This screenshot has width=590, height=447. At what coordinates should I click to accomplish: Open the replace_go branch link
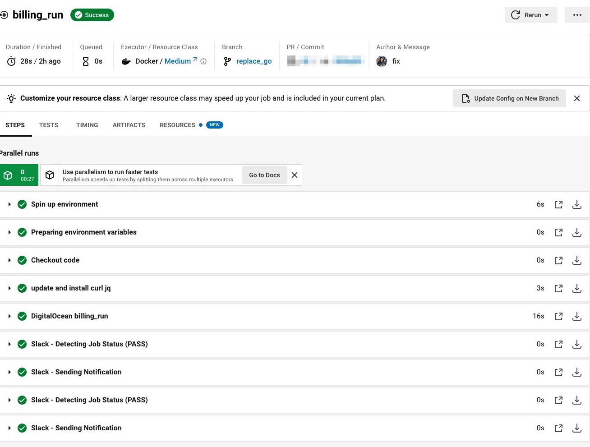click(254, 61)
